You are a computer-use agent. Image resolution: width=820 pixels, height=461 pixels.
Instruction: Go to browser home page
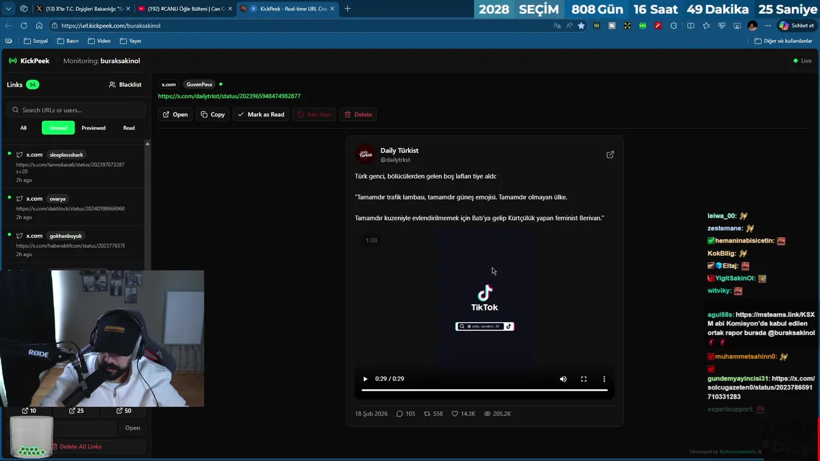(39, 26)
